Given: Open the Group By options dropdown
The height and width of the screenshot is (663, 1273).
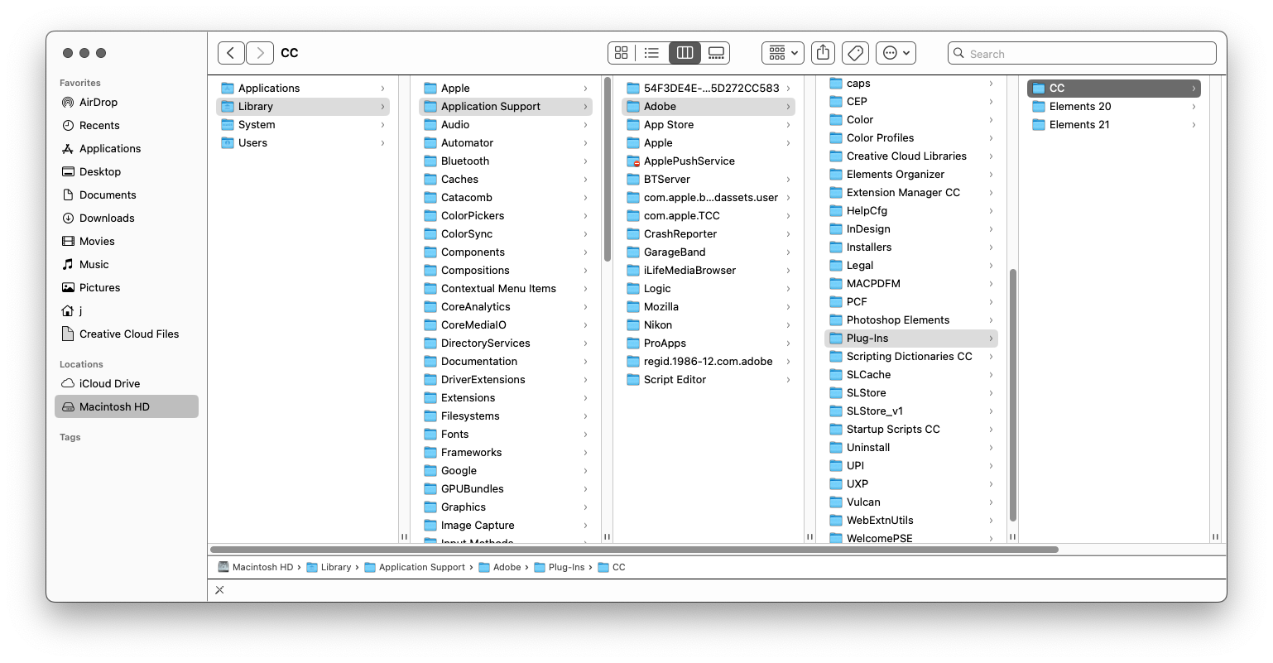Looking at the screenshot, I should point(782,53).
